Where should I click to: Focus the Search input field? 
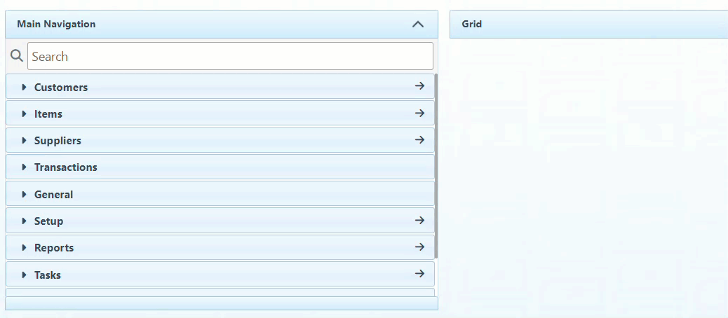coord(230,56)
